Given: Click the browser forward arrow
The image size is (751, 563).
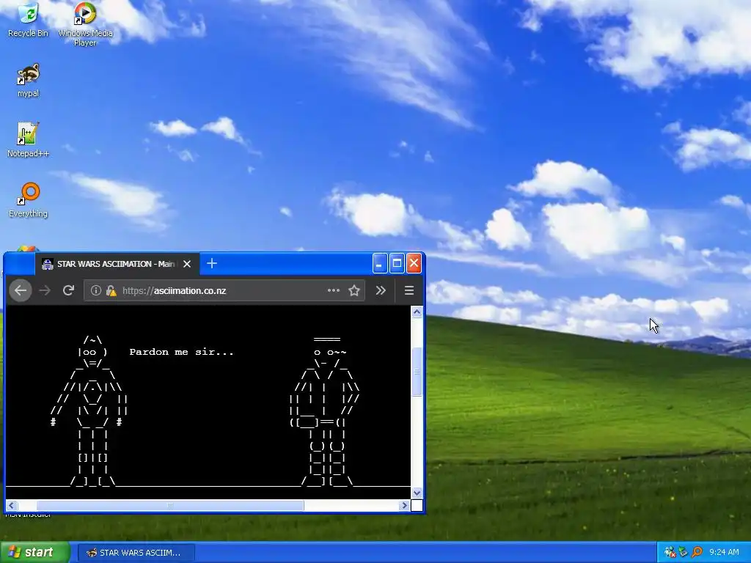Looking at the screenshot, I should point(45,290).
